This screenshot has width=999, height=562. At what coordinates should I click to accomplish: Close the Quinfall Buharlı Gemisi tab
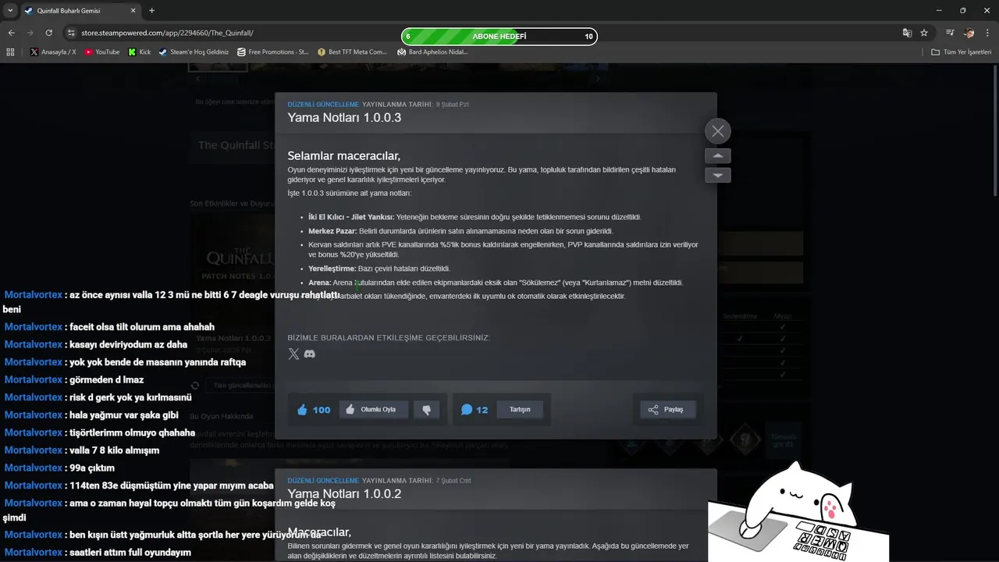coord(133,11)
